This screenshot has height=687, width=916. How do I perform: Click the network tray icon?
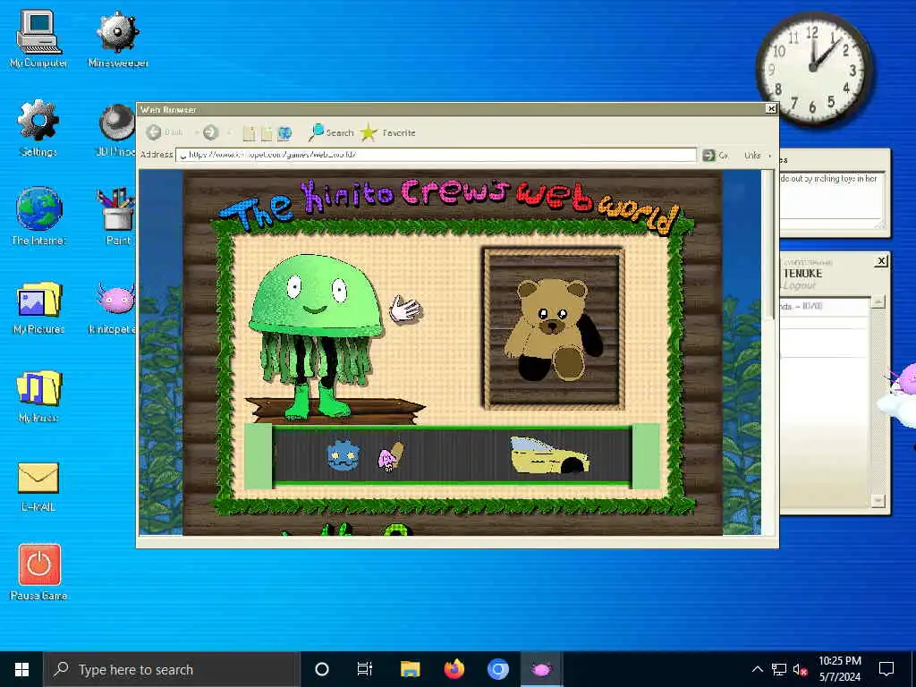(x=779, y=669)
